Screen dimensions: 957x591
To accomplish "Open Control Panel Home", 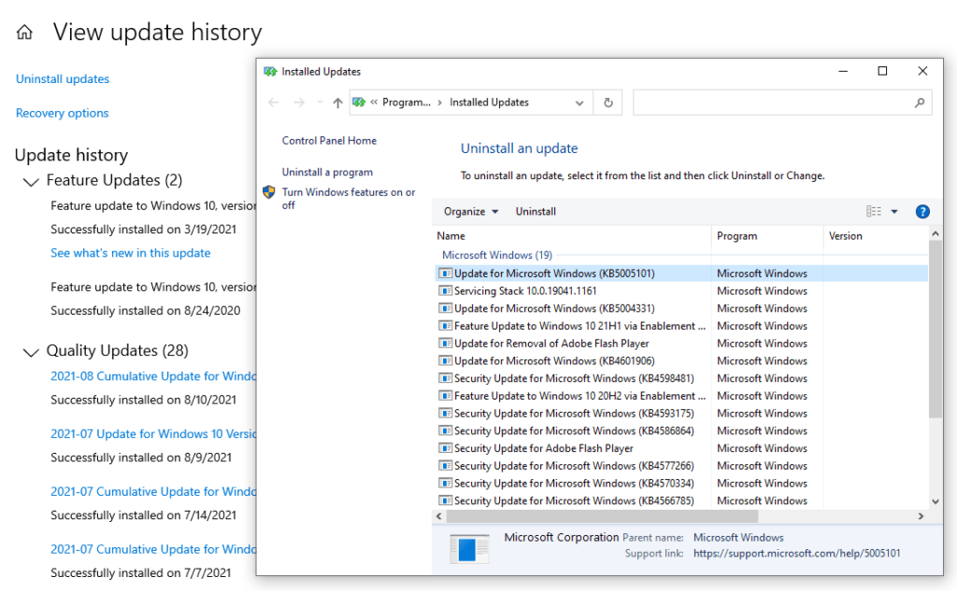I will pos(328,140).
